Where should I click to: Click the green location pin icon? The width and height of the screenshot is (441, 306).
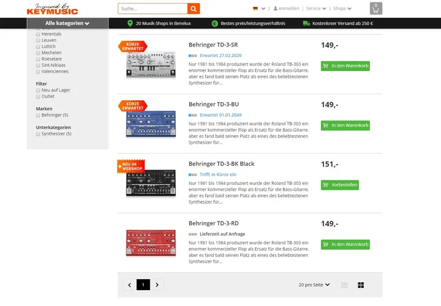(130, 23)
